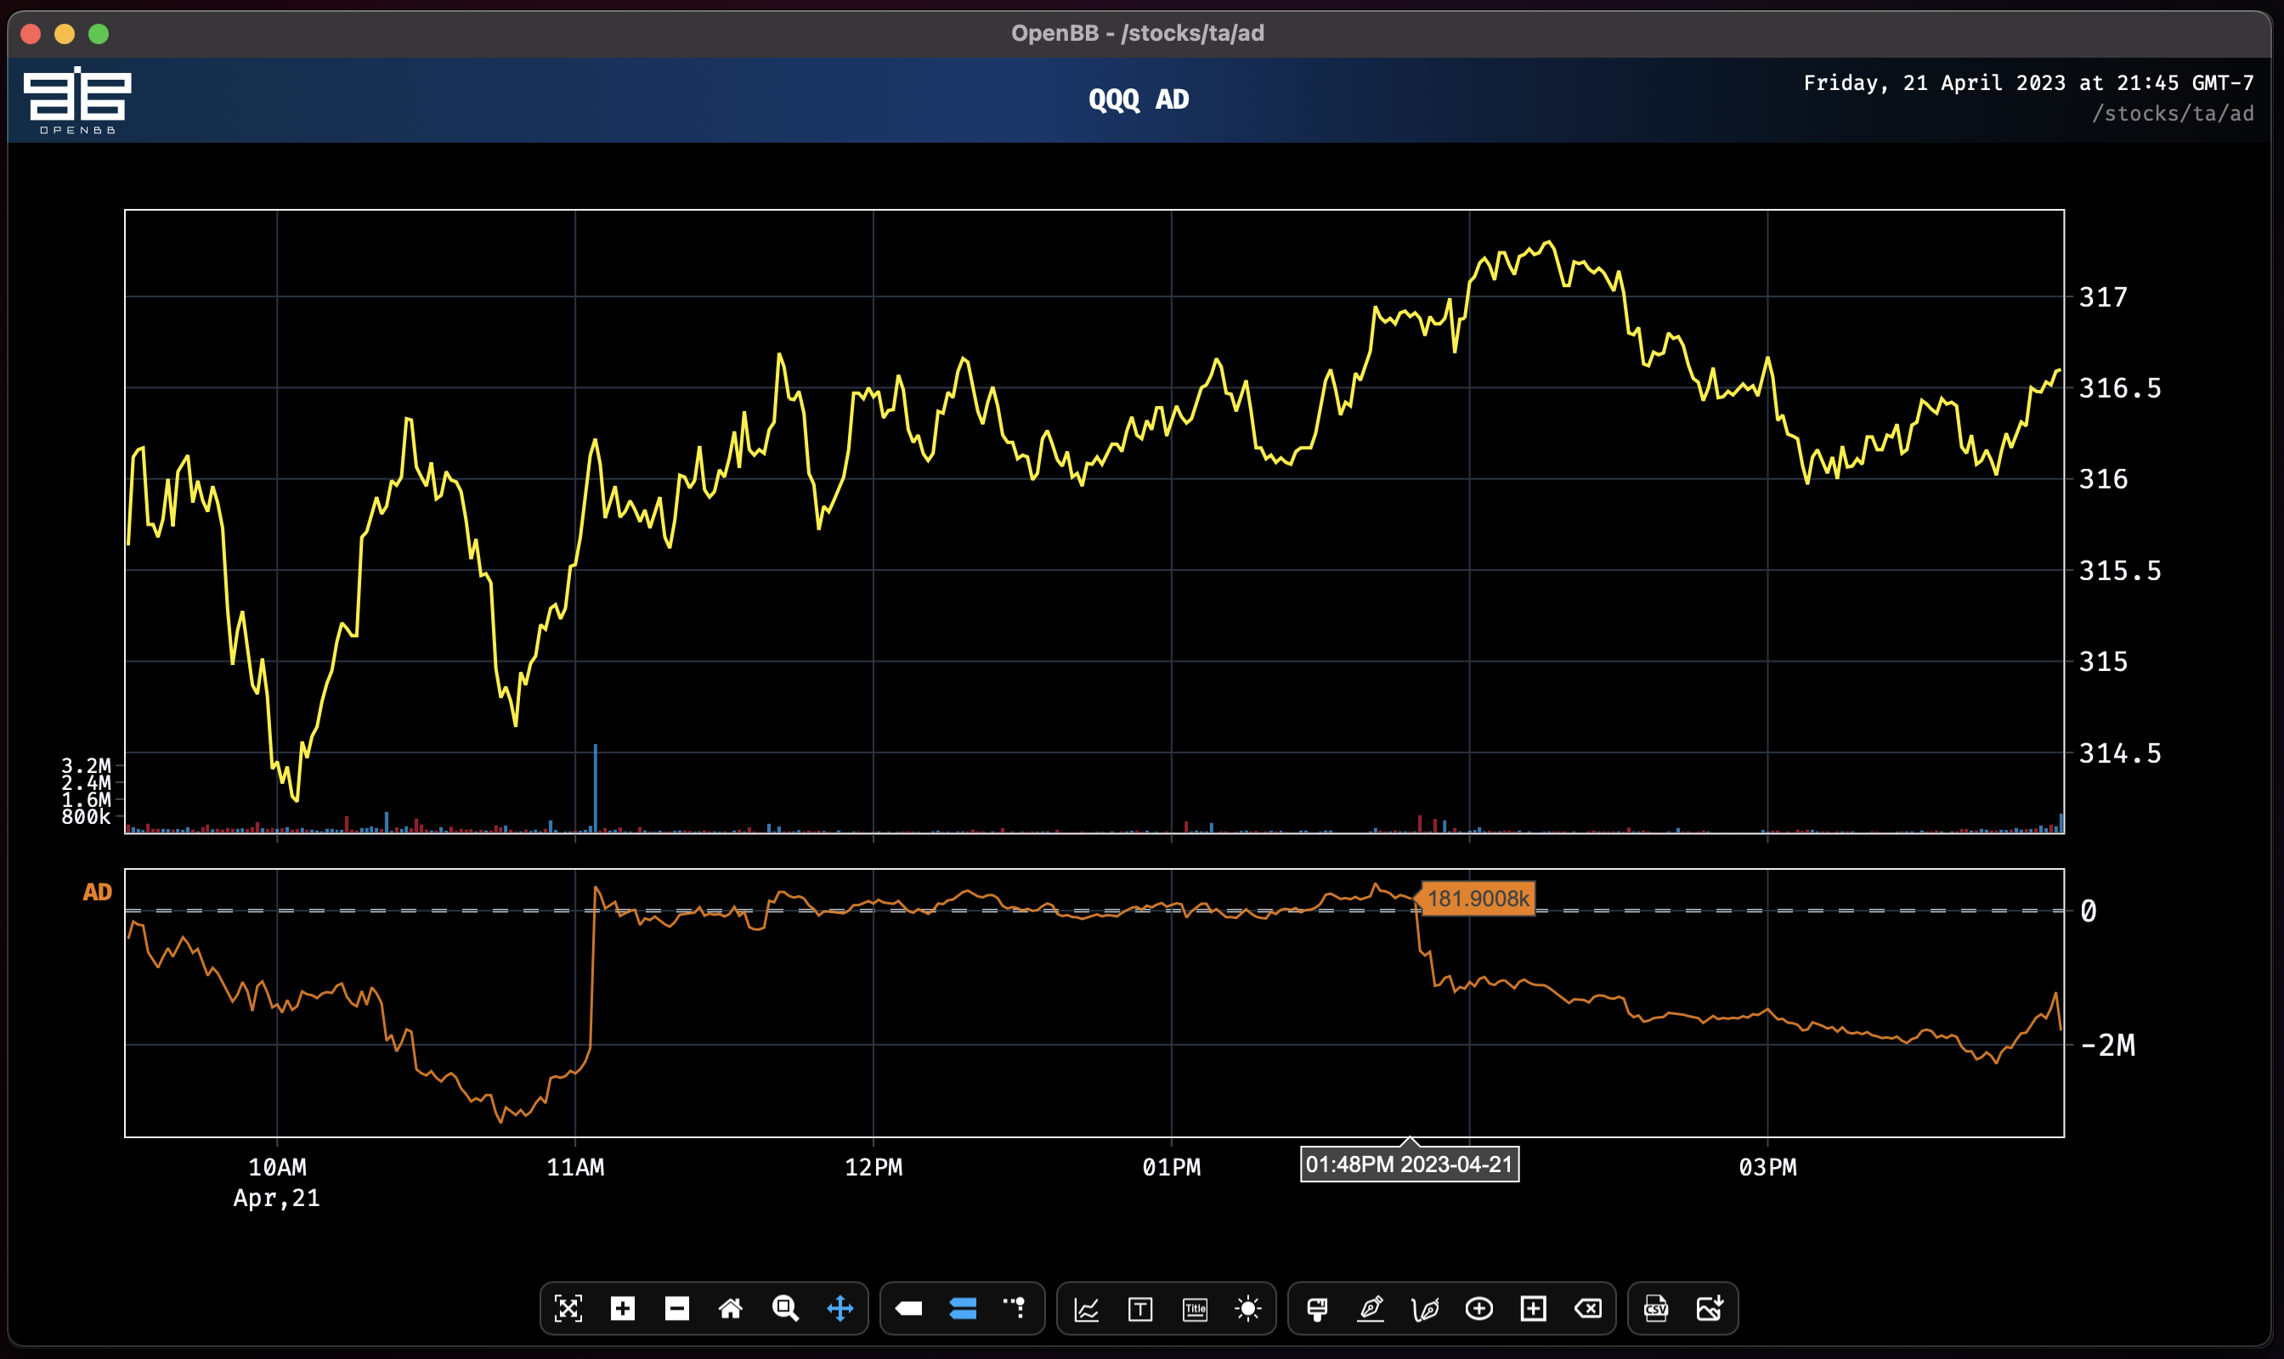Open the paint roller color tool
This screenshot has width=2284, height=1359.
point(1317,1309)
